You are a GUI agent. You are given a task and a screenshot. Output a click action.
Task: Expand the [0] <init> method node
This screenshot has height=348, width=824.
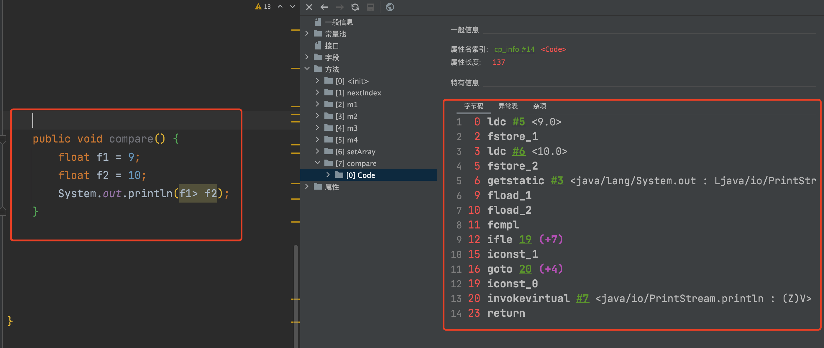(317, 81)
